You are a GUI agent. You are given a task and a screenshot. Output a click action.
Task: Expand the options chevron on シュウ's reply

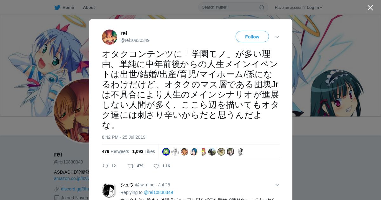click(277, 185)
